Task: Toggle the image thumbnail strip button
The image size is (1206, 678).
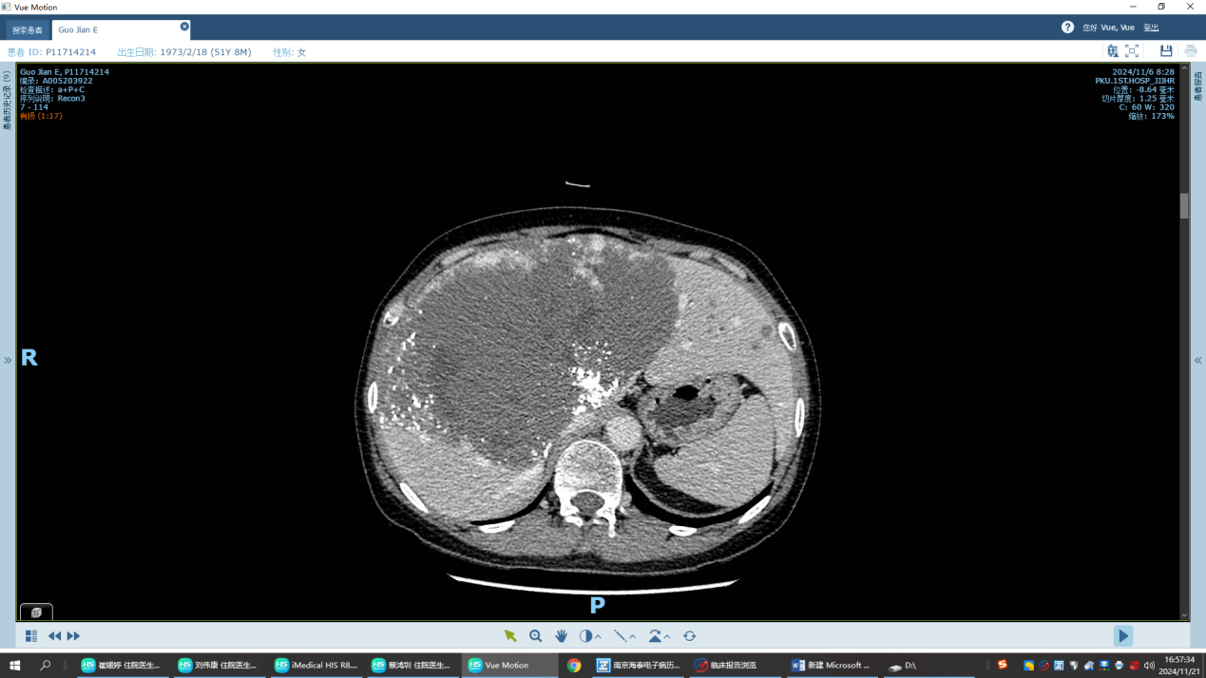Action: click(x=36, y=612)
